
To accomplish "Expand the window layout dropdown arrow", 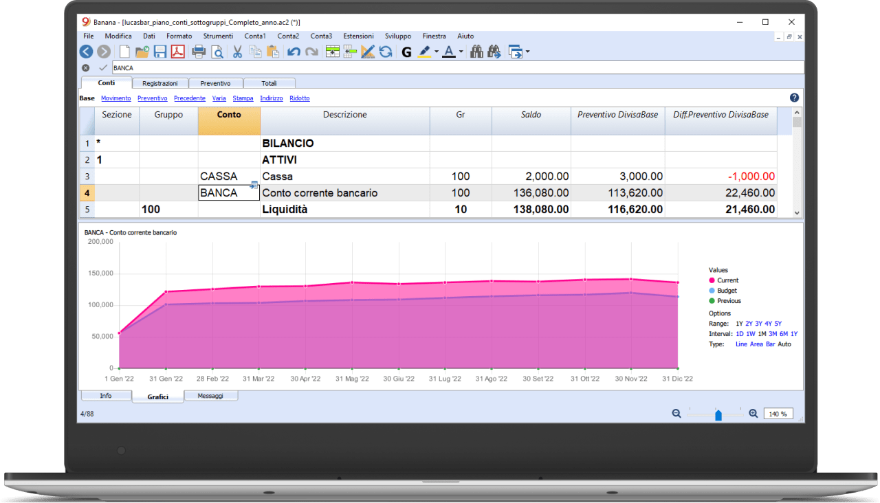I will click(x=527, y=52).
